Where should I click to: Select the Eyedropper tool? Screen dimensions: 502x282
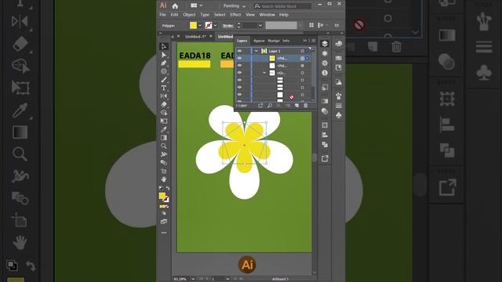pyautogui.click(x=164, y=129)
